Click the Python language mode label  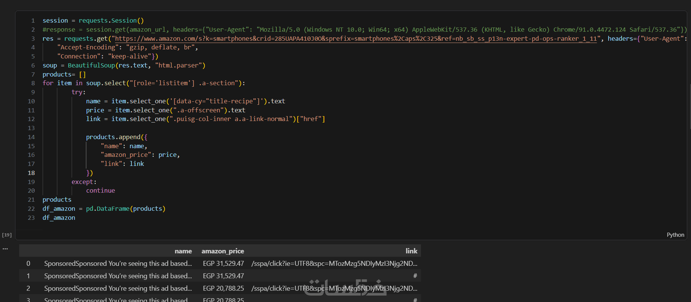675,235
